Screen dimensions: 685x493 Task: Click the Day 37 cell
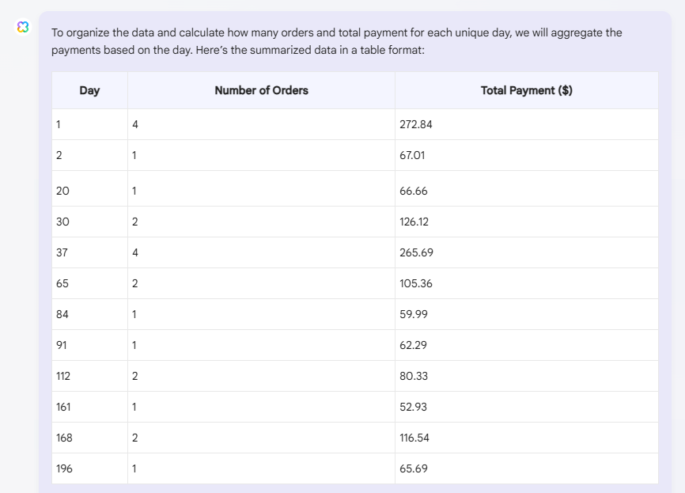click(x=89, y=252)
